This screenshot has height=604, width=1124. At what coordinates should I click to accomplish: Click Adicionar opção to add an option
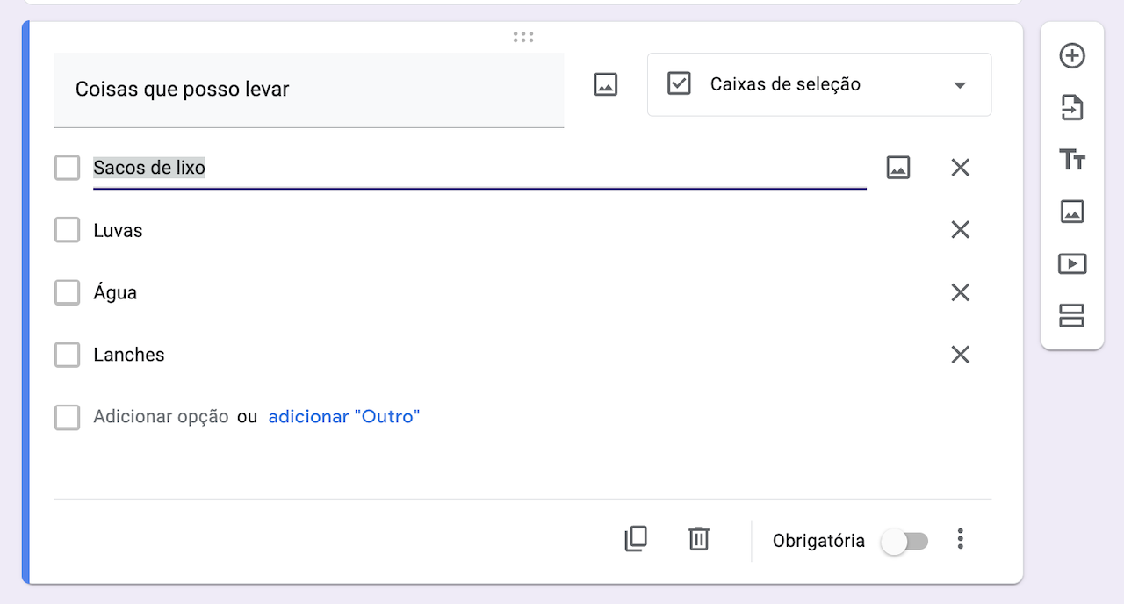point(161,417)
